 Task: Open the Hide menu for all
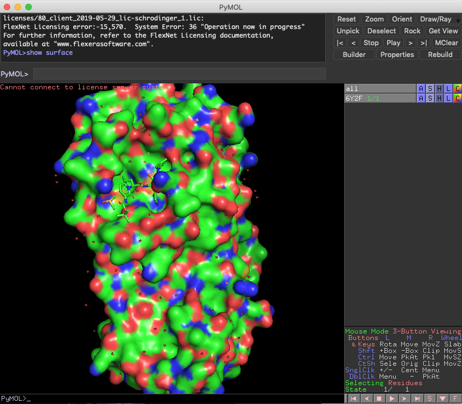tap(439, 88)
